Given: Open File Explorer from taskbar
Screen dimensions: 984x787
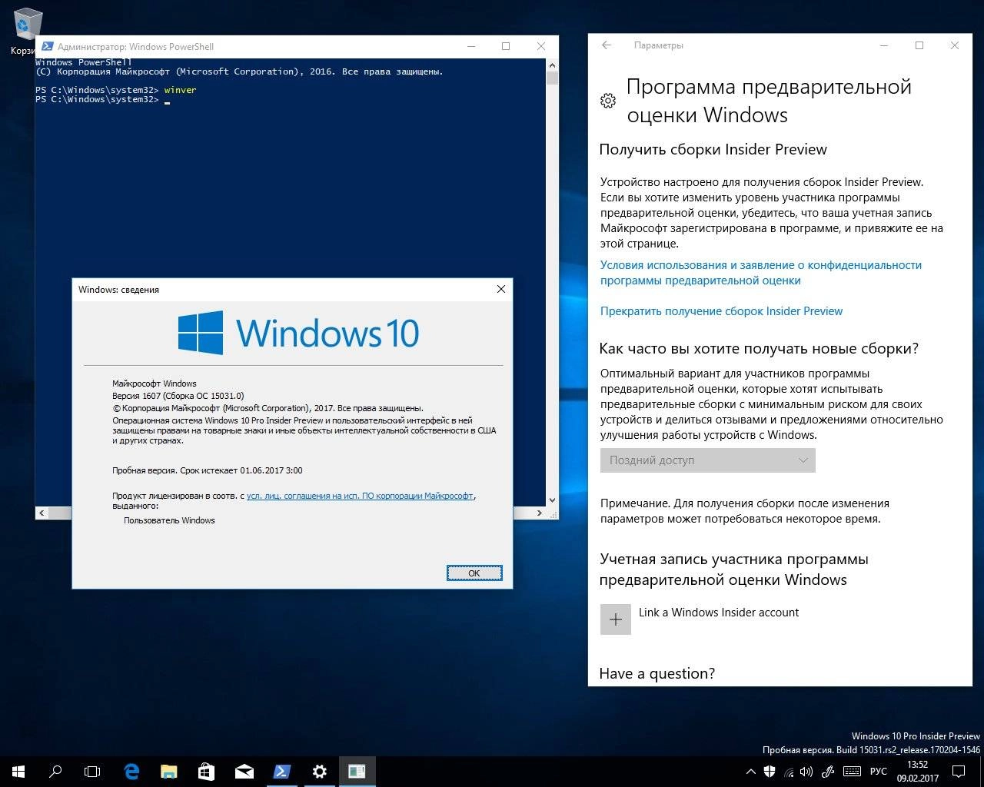Looking at the screenshot, I should pos(169,772).
